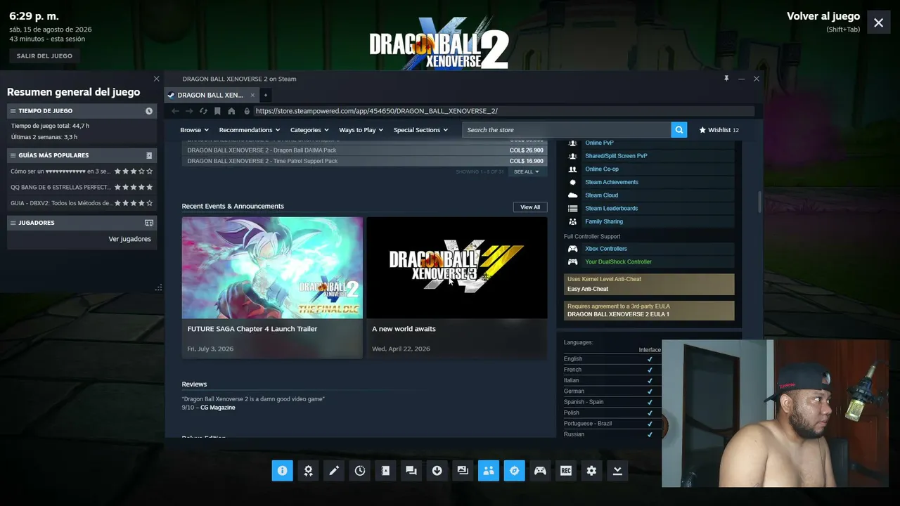
Task: Open the Steam Leaderboards link
Action: click(x=612, y=209)
